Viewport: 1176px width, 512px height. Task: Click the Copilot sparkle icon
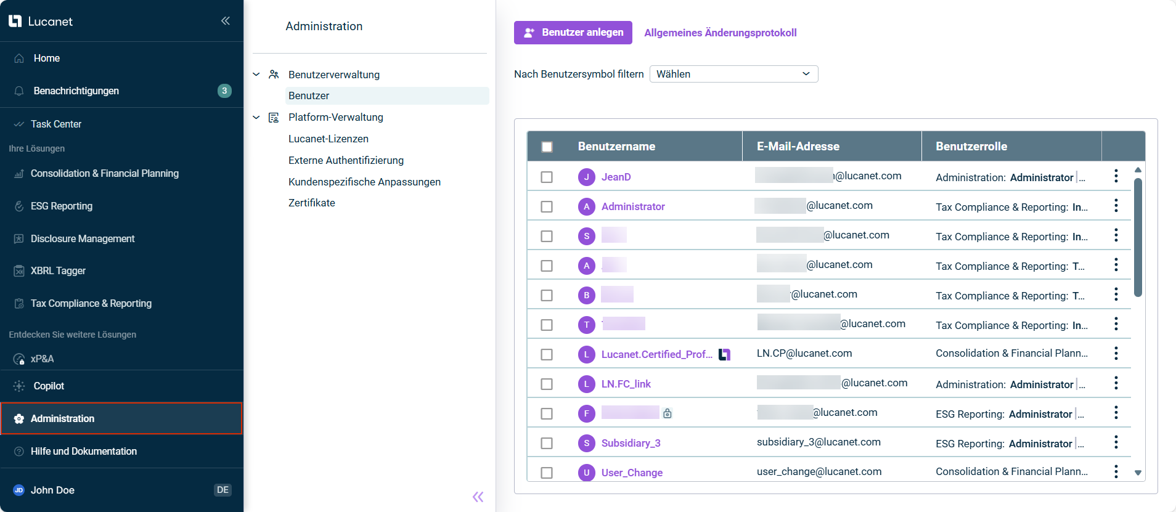coord(19,386)
